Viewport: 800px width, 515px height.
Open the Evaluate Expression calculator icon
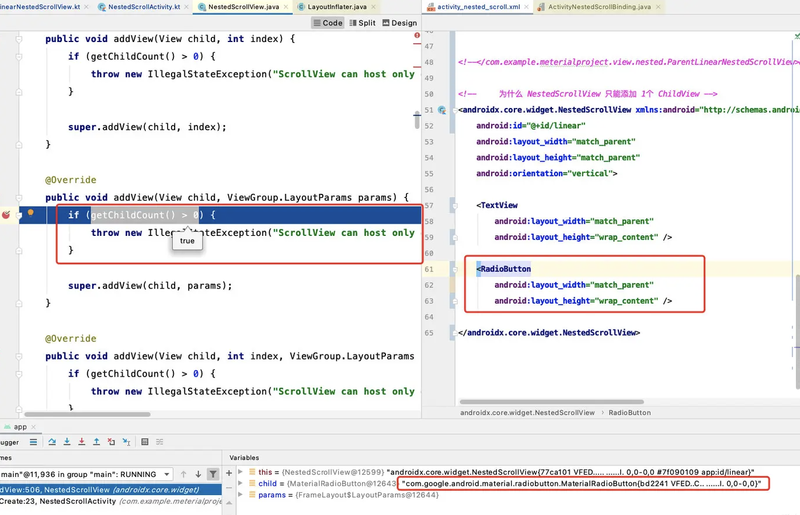click(x=145, y=442)
